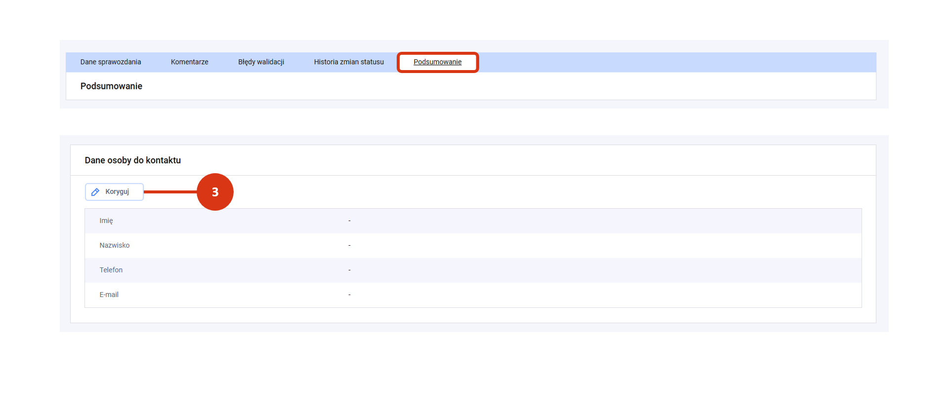Click the Koryguj button
Viewport: 948px width, 411px height.
coord(114,192)
